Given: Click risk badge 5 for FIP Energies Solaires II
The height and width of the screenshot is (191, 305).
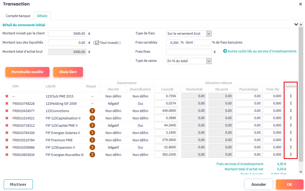Looking at the screenshot, I should pyautogui.click(x=92, y=133).
